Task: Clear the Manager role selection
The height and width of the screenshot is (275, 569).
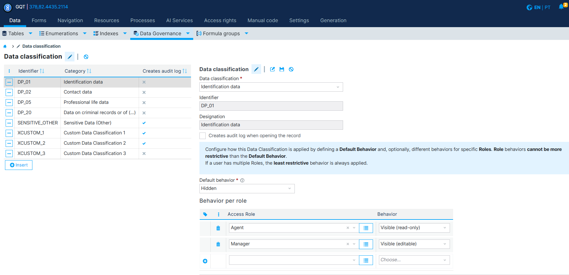Action: (x=348, y=244)
